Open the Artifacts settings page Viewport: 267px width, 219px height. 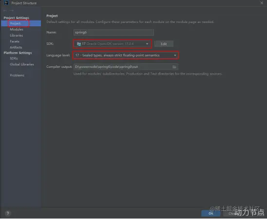pyautogui.click(x=16, y=47)
